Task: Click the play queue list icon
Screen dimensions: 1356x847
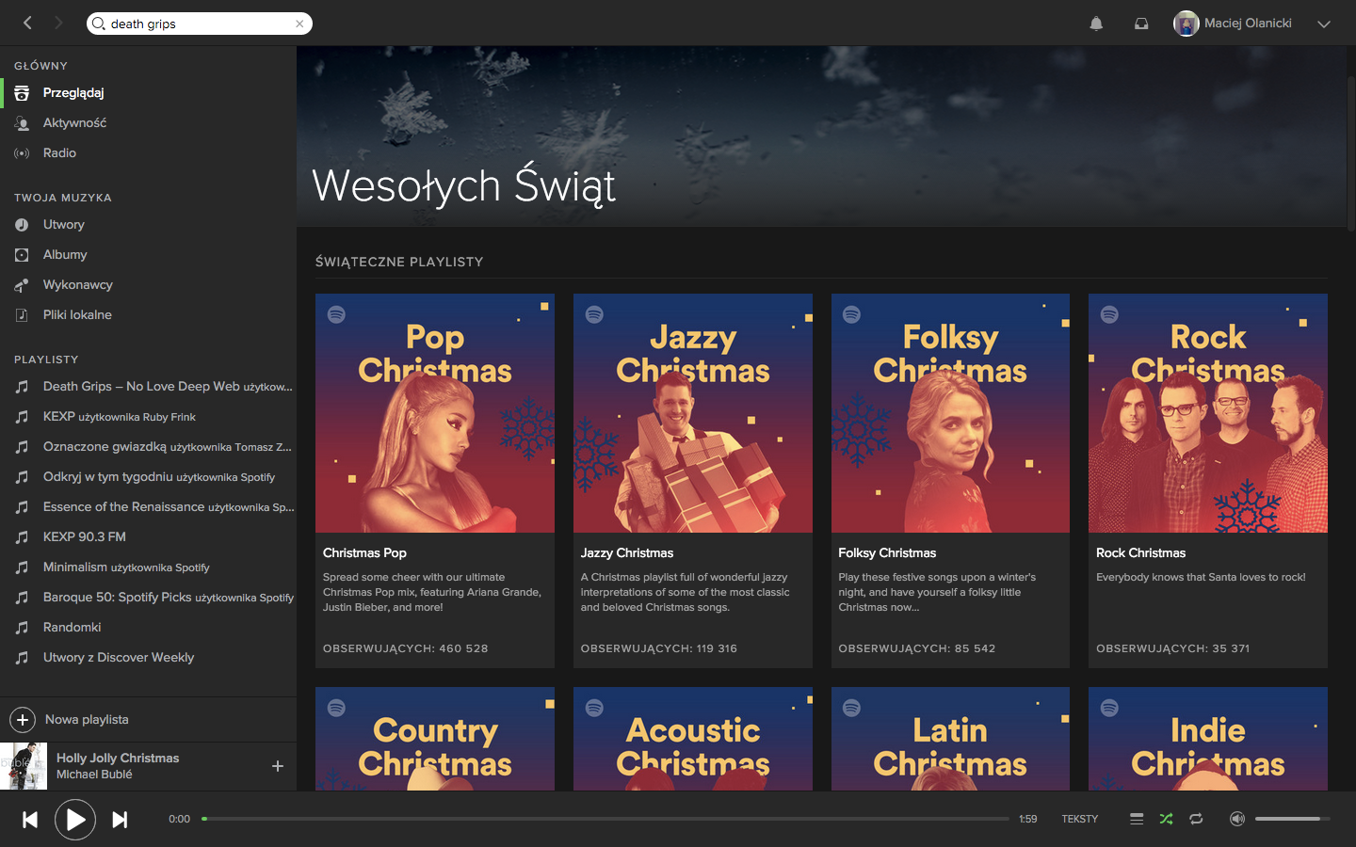Action: tap(1137, 819)
